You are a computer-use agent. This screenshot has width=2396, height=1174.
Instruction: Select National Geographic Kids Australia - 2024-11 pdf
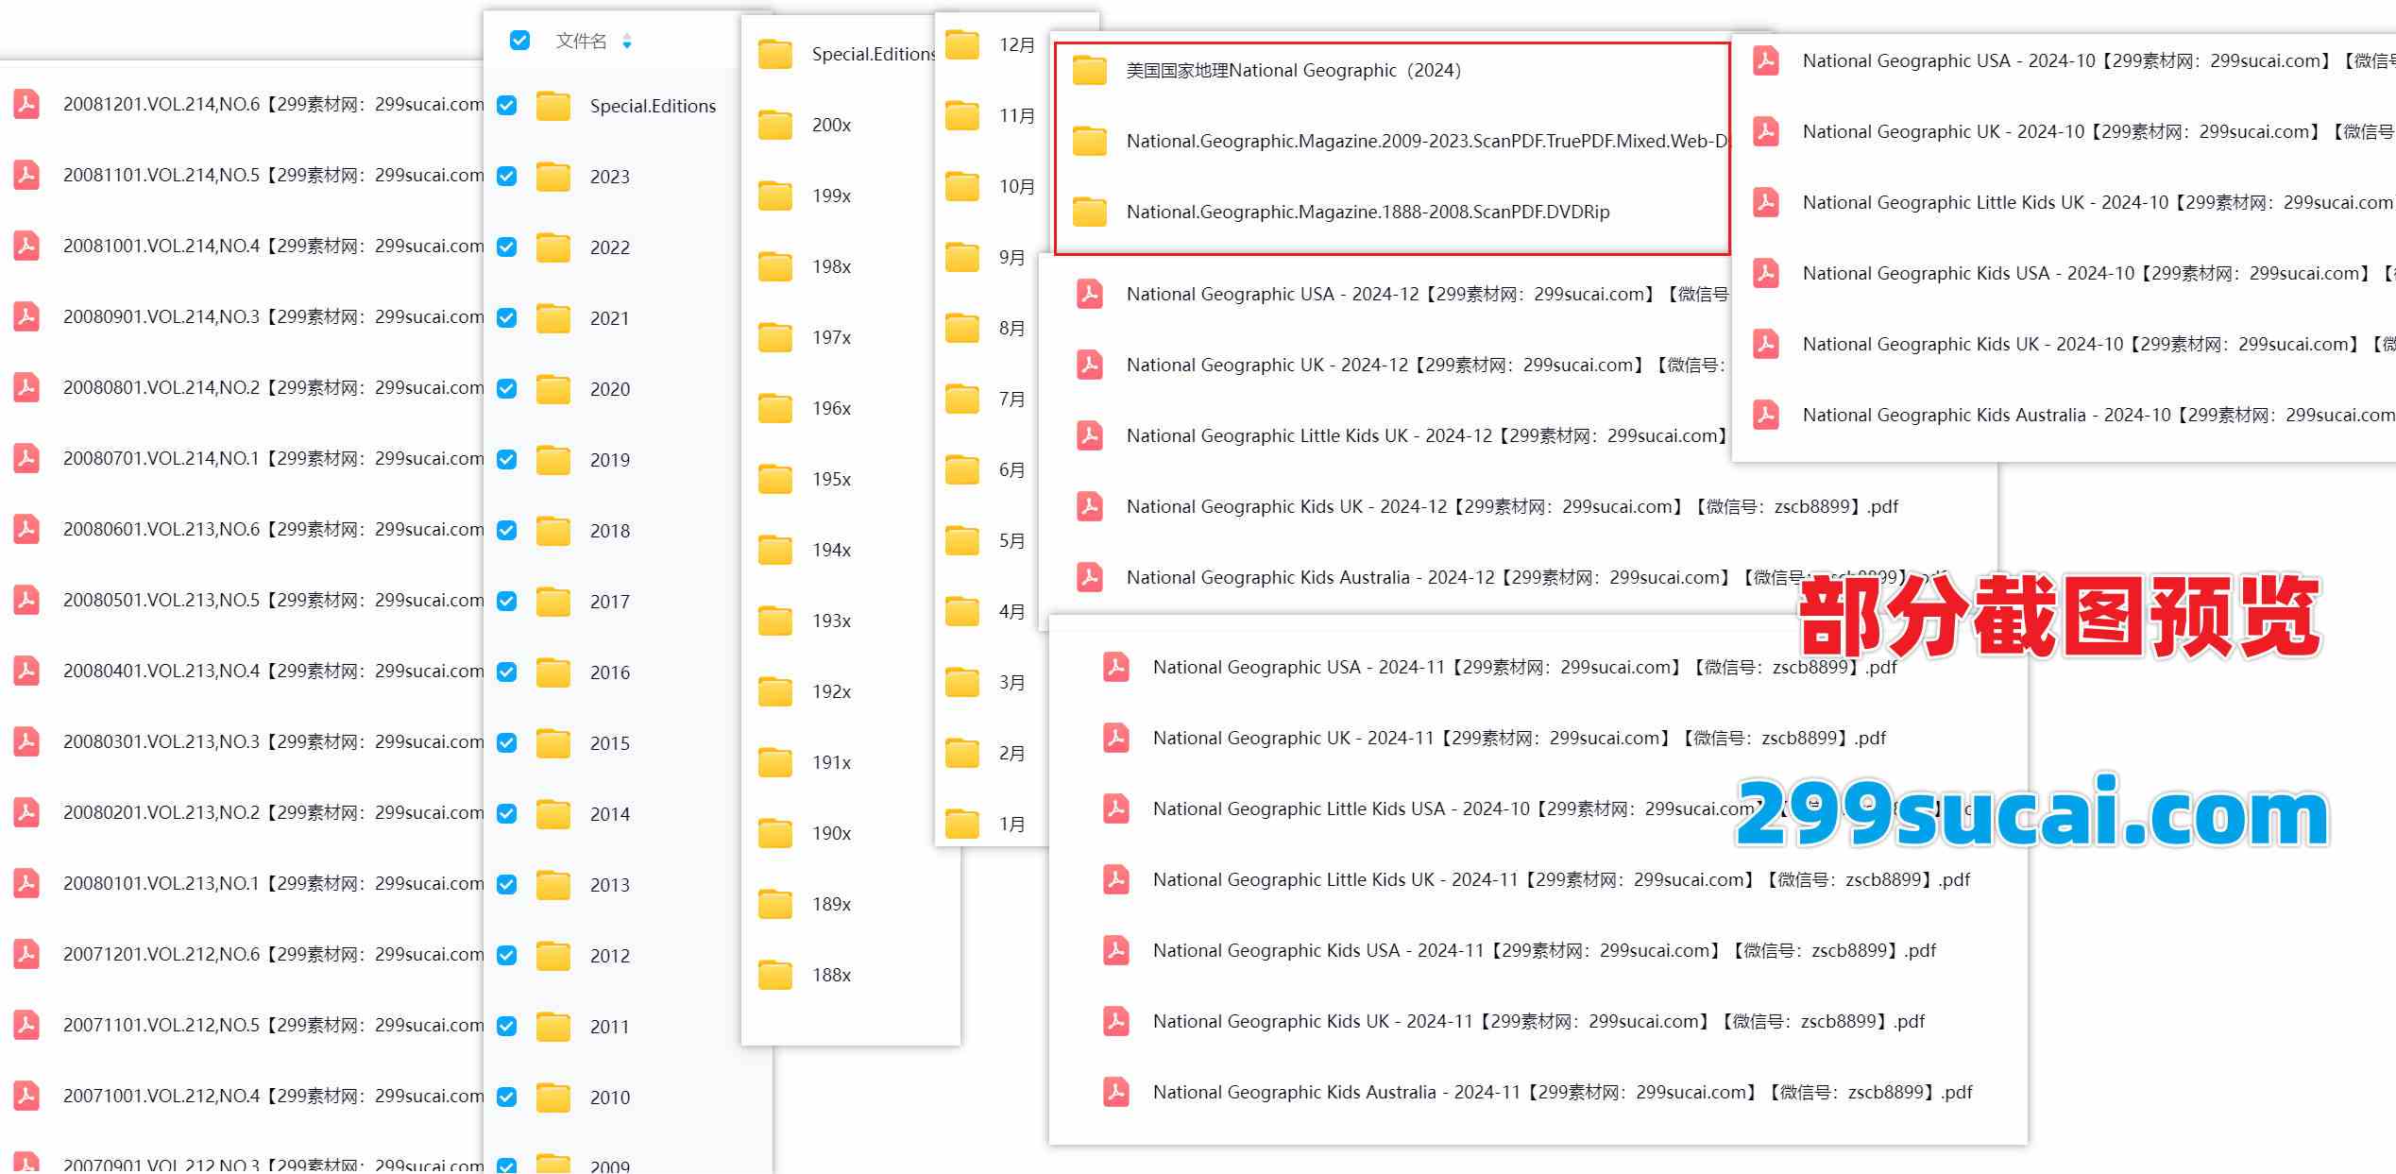(1562, 1092)
